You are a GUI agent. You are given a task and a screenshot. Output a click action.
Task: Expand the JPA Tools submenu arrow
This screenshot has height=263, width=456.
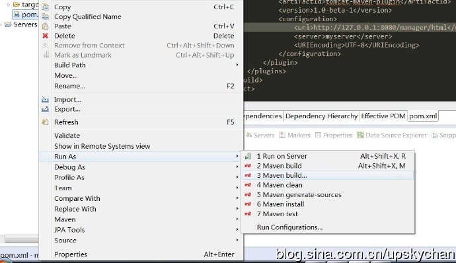click(237, 229)
